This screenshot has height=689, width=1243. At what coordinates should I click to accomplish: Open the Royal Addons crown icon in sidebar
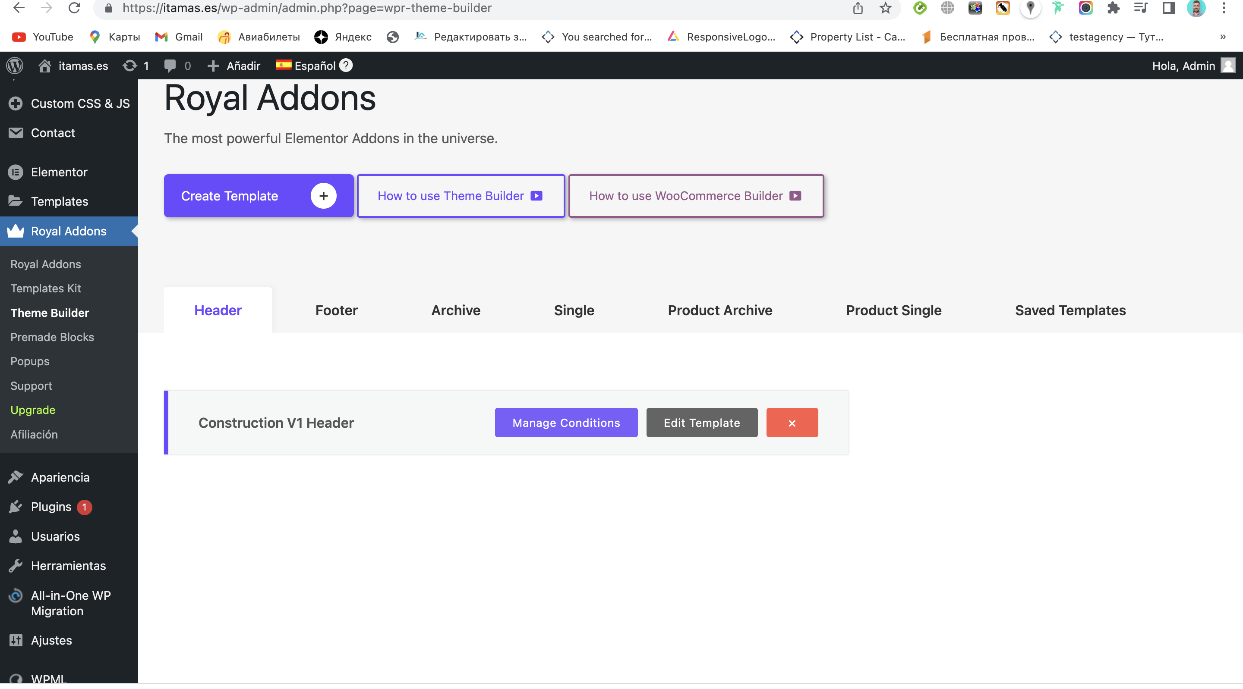point(15,231)
